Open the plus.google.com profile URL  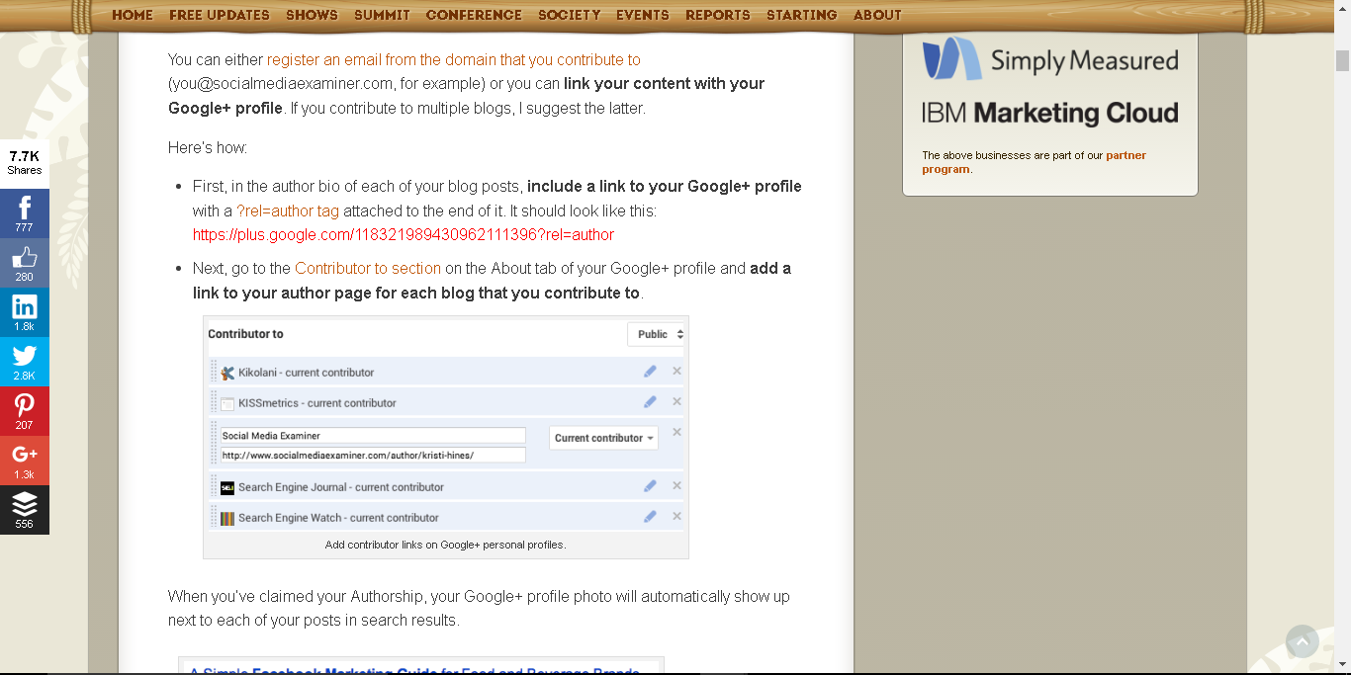404,234
